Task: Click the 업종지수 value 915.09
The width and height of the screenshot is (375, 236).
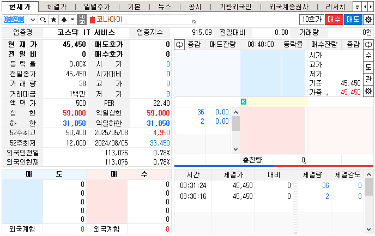Action: click(x=202, y=33)
